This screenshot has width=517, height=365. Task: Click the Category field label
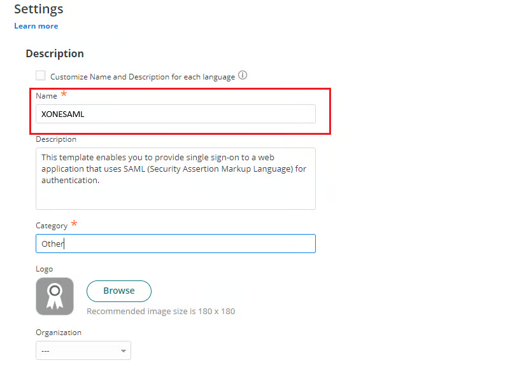point(52,226)
